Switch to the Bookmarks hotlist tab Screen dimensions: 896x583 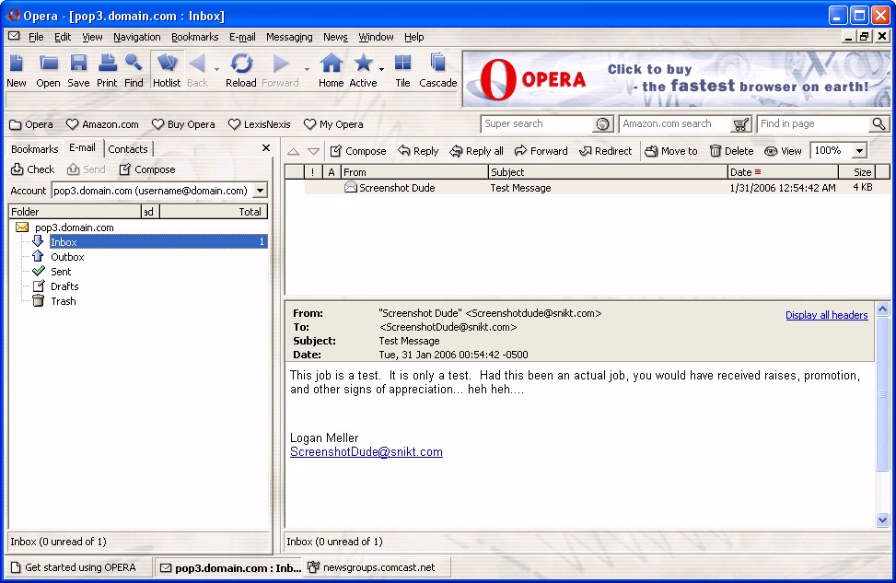pos(35,149)
